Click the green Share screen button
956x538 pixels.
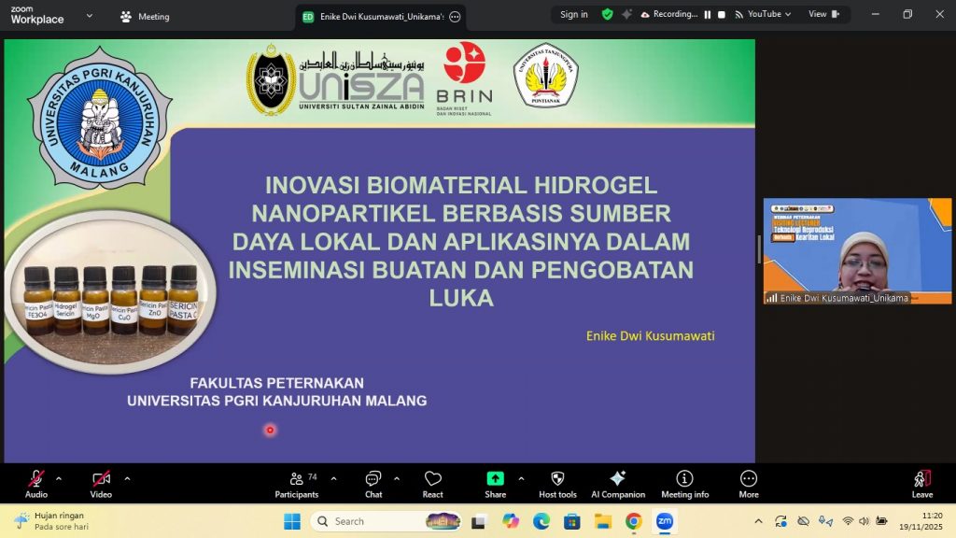coord(495,483)
